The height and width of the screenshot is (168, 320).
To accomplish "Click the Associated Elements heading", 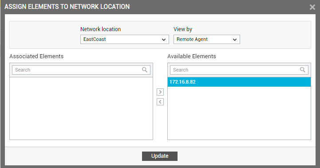I will [36, 56].
